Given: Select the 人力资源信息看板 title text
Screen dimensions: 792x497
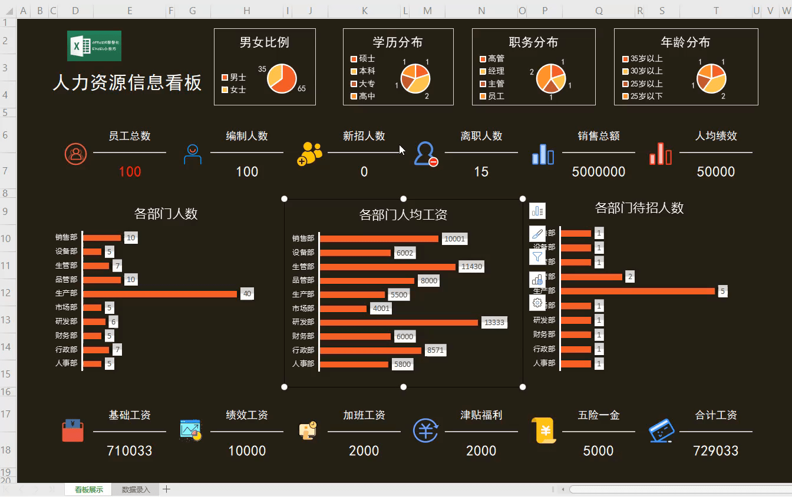Looking at the screenshot, I should coord(127,82).
